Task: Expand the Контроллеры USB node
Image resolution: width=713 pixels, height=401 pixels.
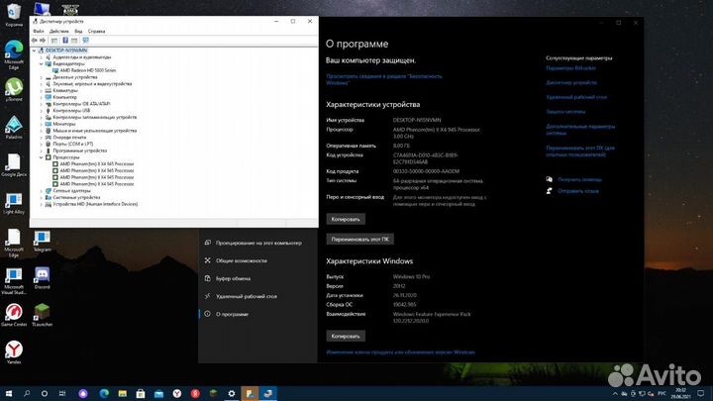Action: 41,111
